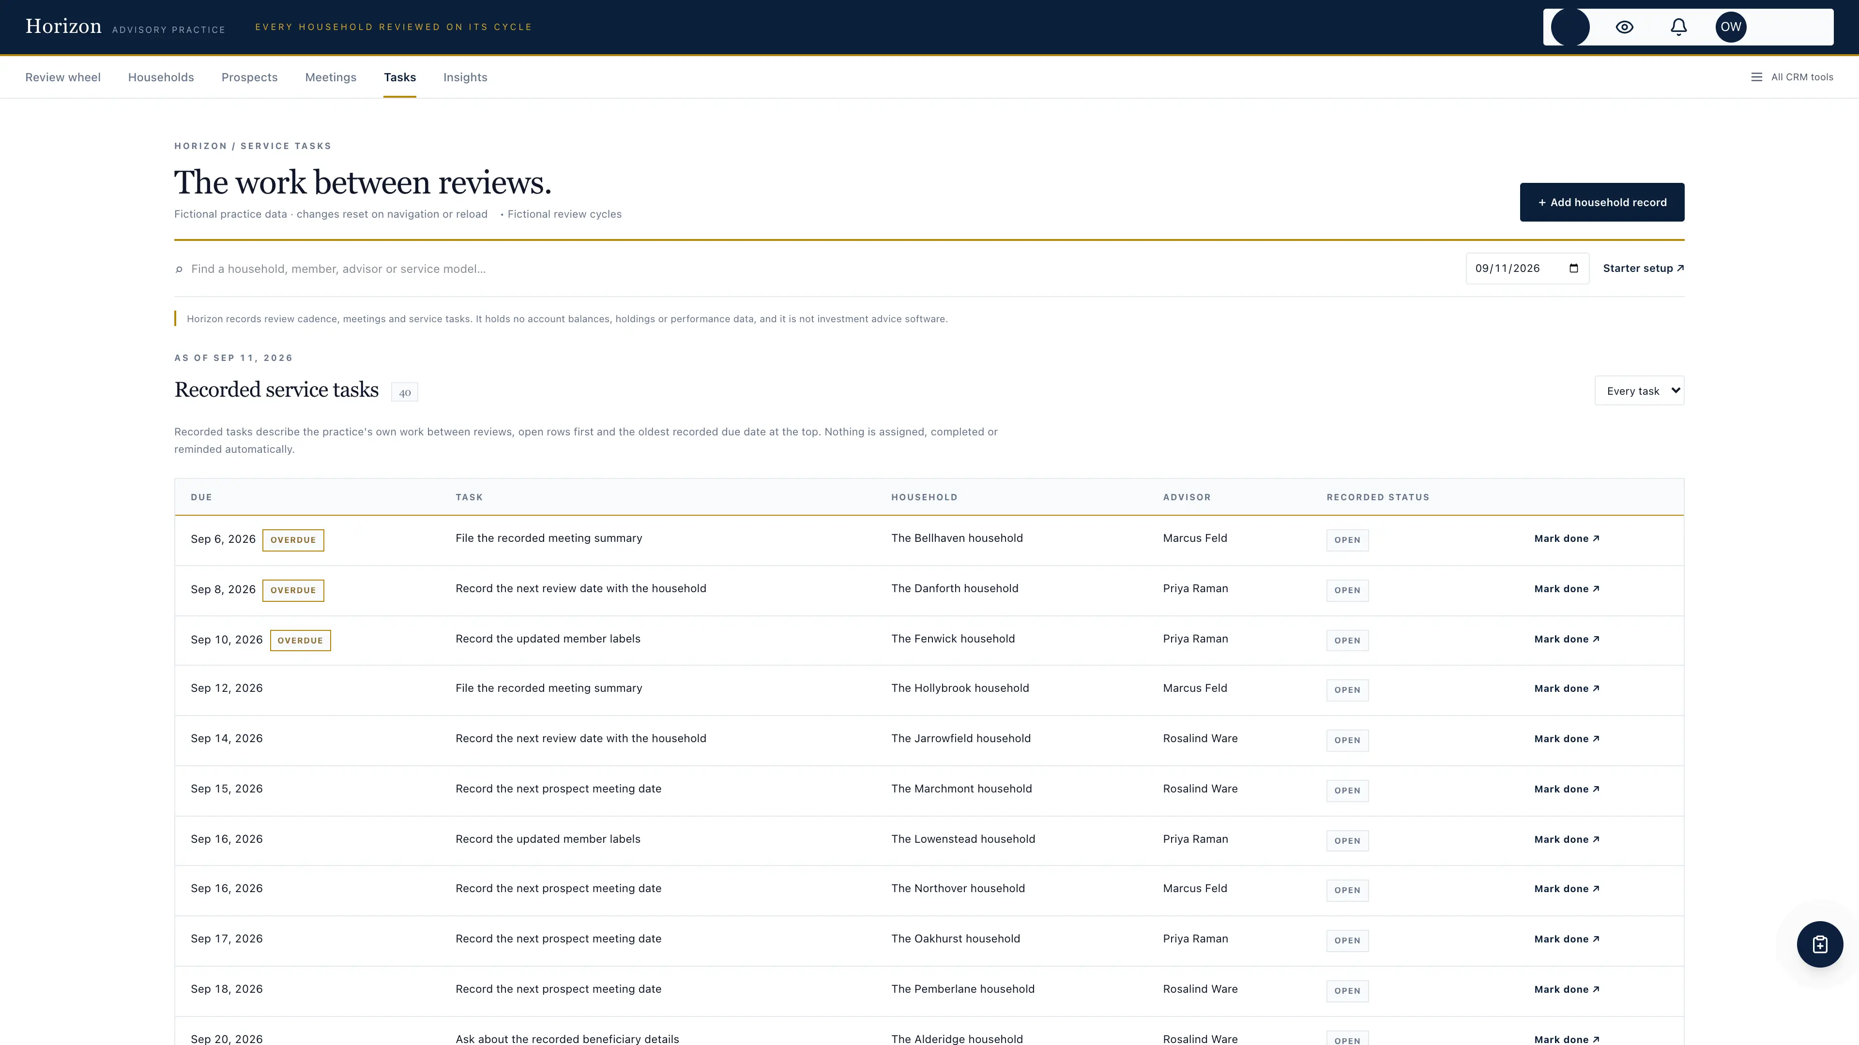Click the 09/11/2026 date input
This screenshot has height=1045, width=1859.
tap(1527, 269)
